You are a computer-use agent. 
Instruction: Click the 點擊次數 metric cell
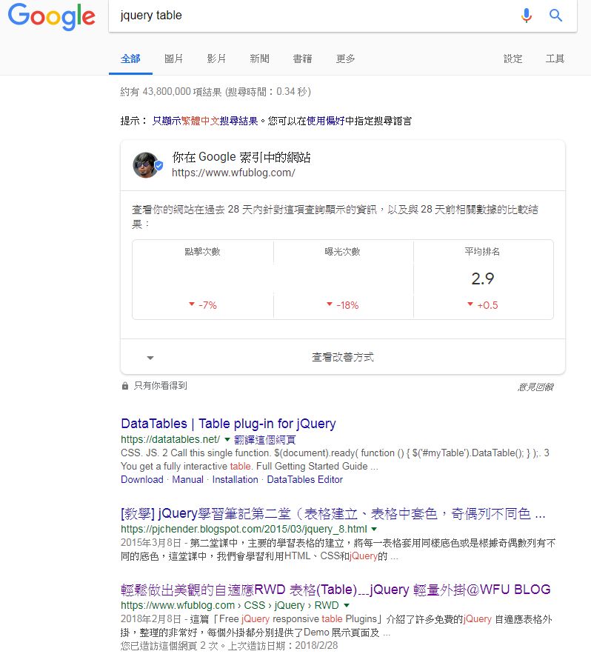pyautogui.click(x=203, y=279)
